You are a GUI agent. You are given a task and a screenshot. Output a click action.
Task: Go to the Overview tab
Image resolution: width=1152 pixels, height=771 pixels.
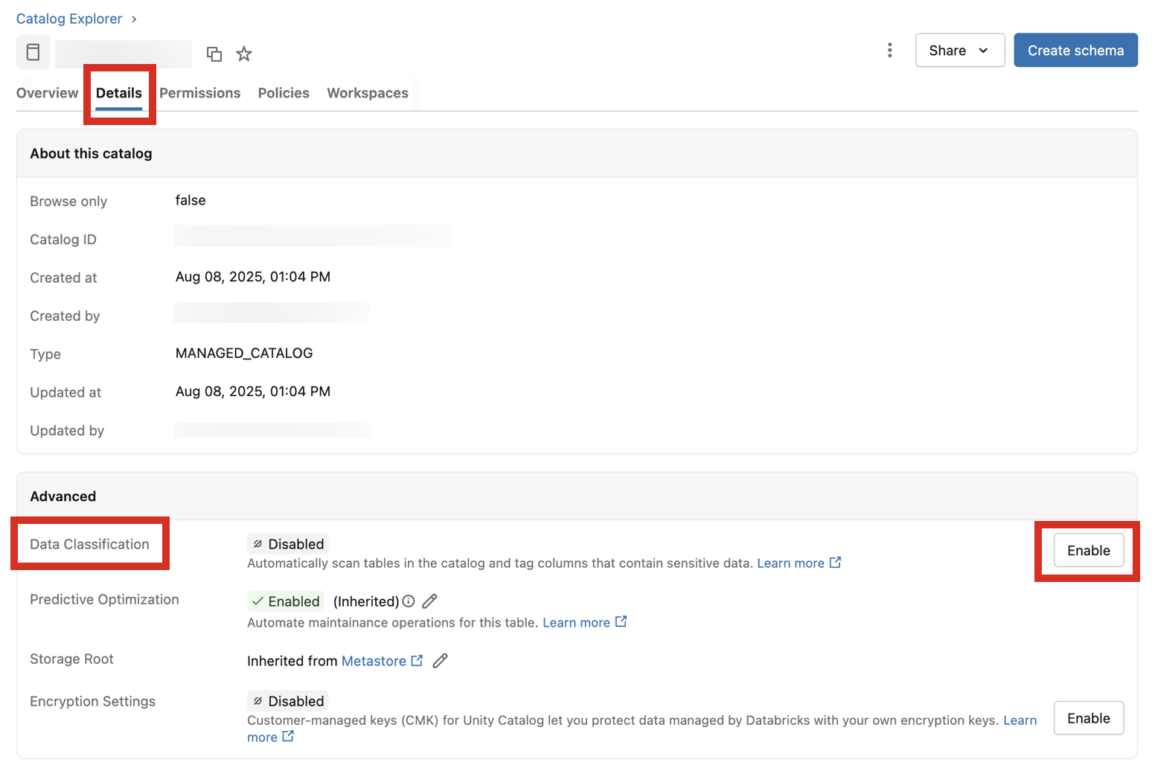47,93
